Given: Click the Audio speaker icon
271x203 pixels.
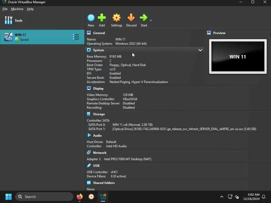Looking at the screenshot, I should point(89,135).
